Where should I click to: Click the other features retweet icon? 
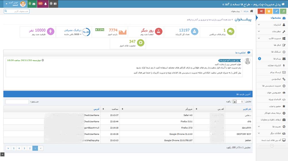coord(284,133)
